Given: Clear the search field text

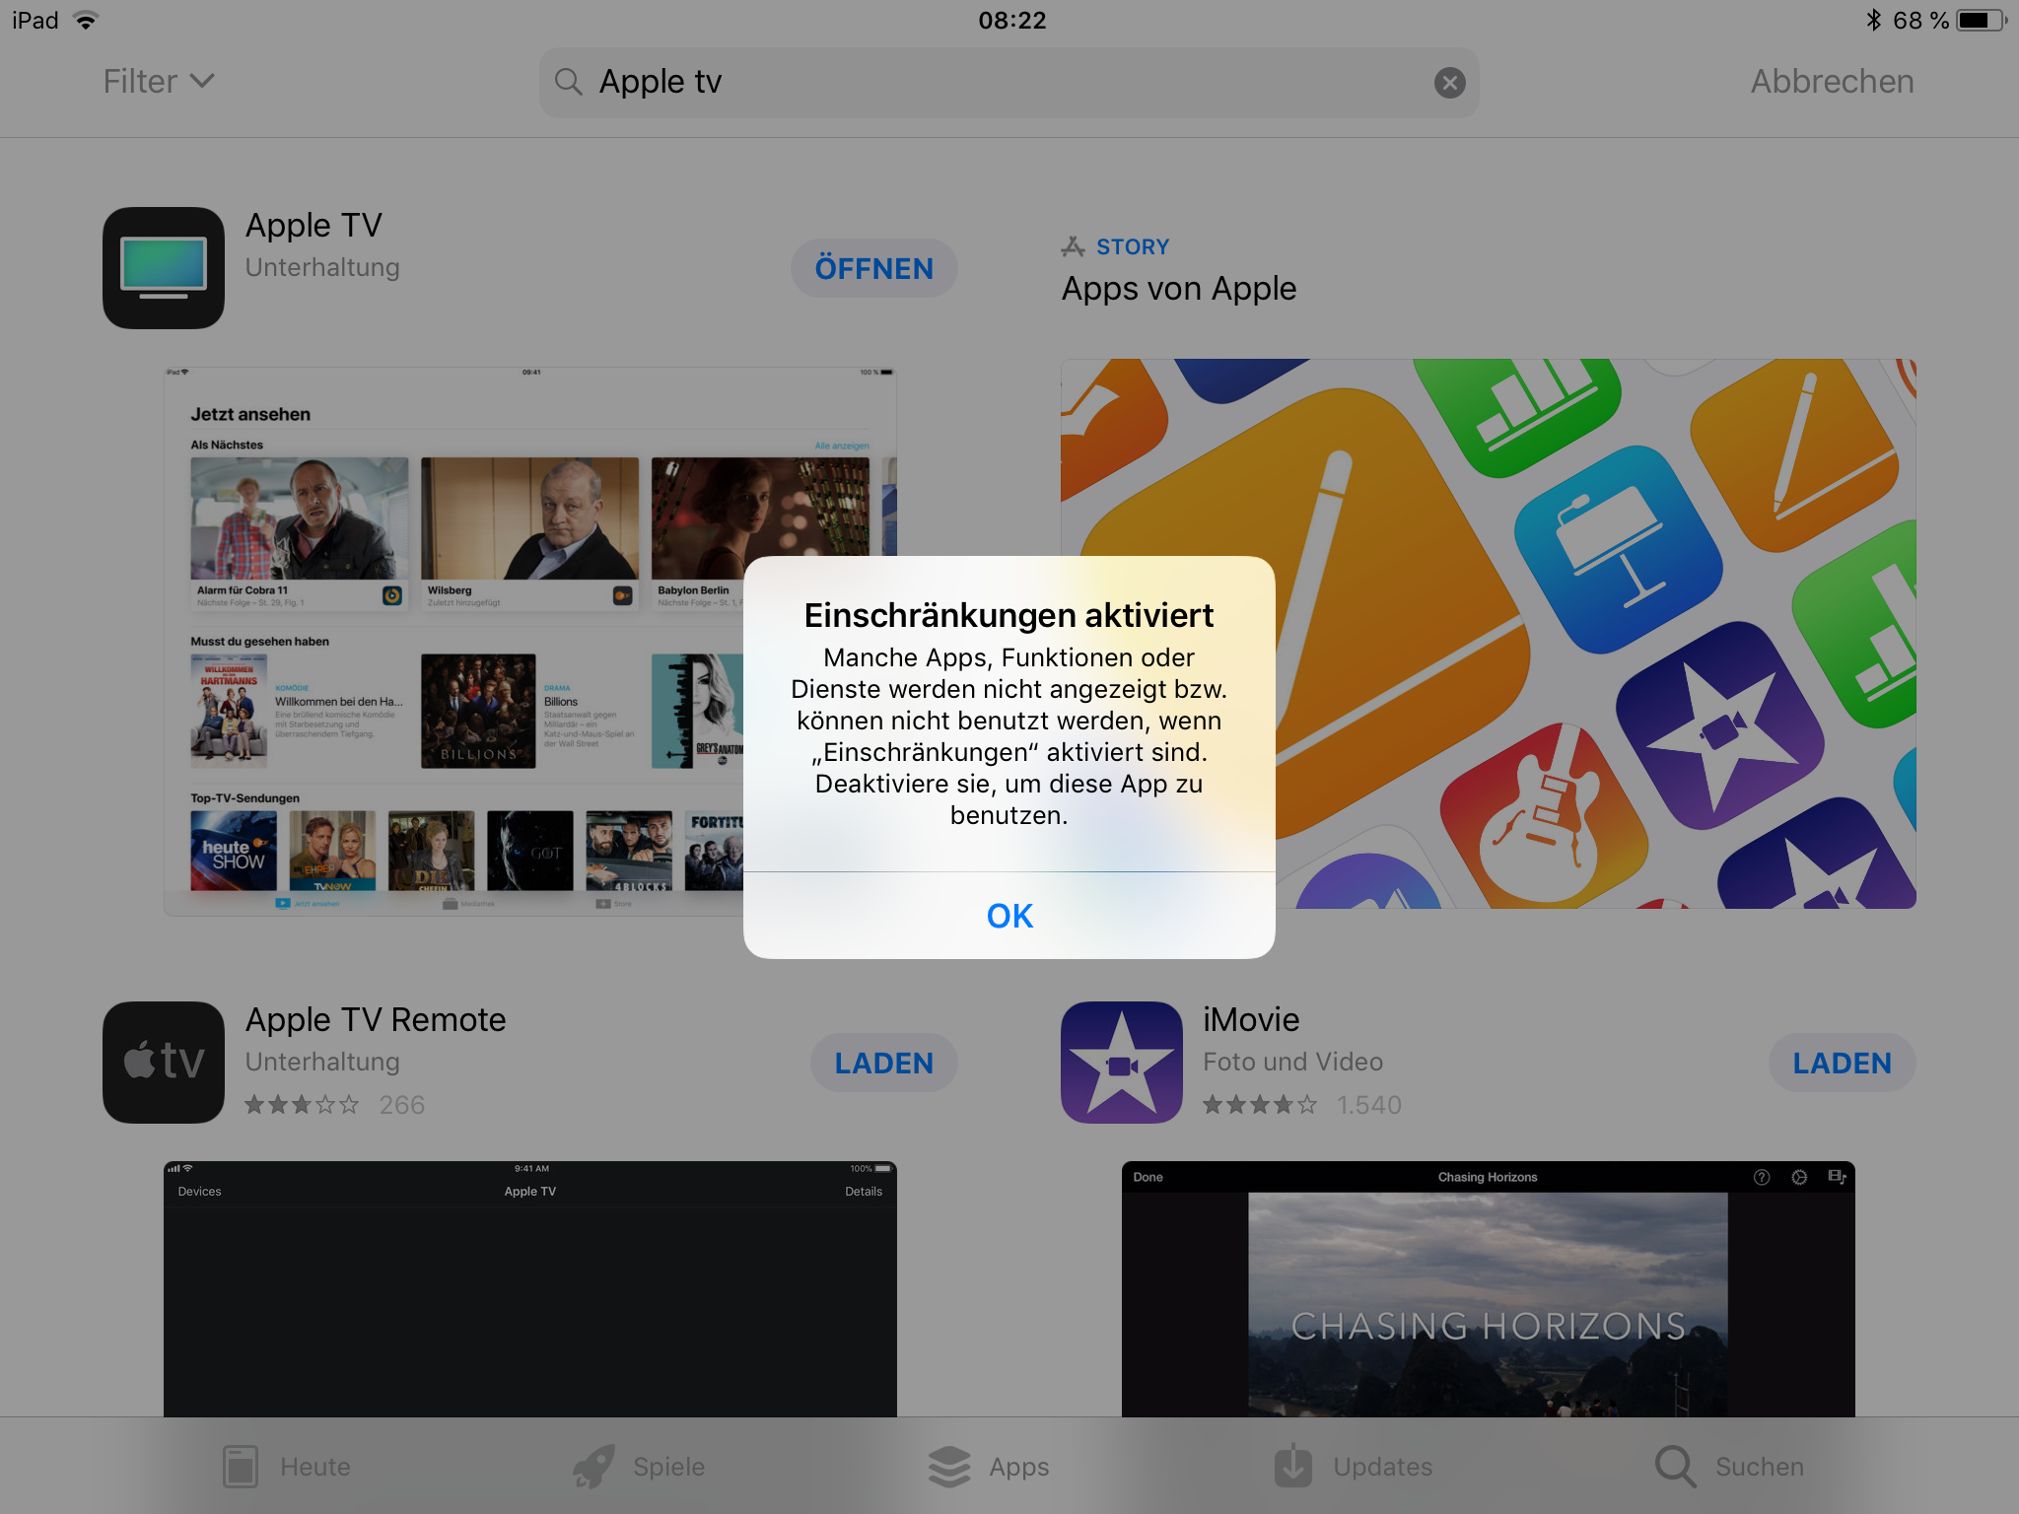Looking at the screenshot, I should pos(1448,83).
